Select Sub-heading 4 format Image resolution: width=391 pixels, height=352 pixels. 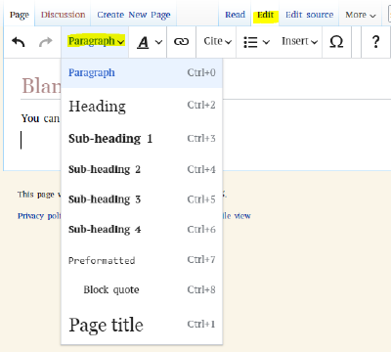(x=142, y=230)
